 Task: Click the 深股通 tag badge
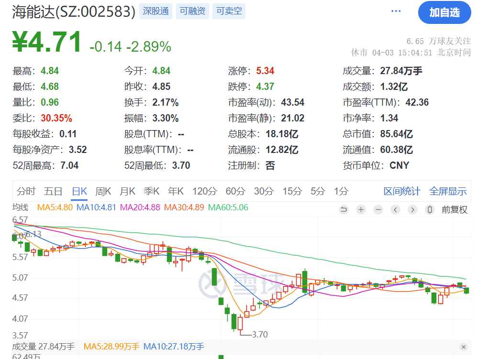click(156, 11)
